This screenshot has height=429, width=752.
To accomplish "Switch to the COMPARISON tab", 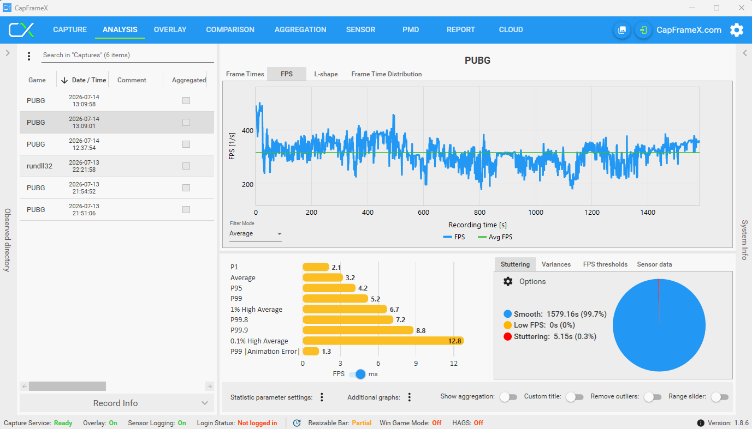I will 230,30.
